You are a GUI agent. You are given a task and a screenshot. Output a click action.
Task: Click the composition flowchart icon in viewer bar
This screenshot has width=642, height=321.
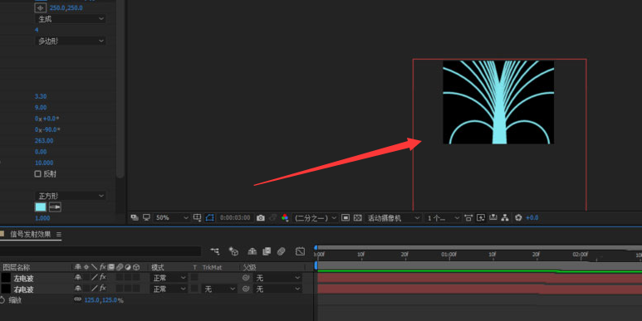point(505,218)
